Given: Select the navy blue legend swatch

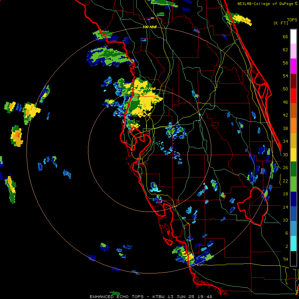Looking at the screenshot, I should [293, 199].
